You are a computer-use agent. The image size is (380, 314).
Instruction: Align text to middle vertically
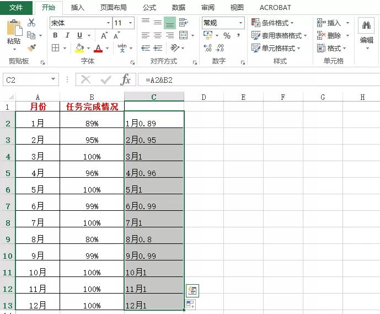(158, 23)
